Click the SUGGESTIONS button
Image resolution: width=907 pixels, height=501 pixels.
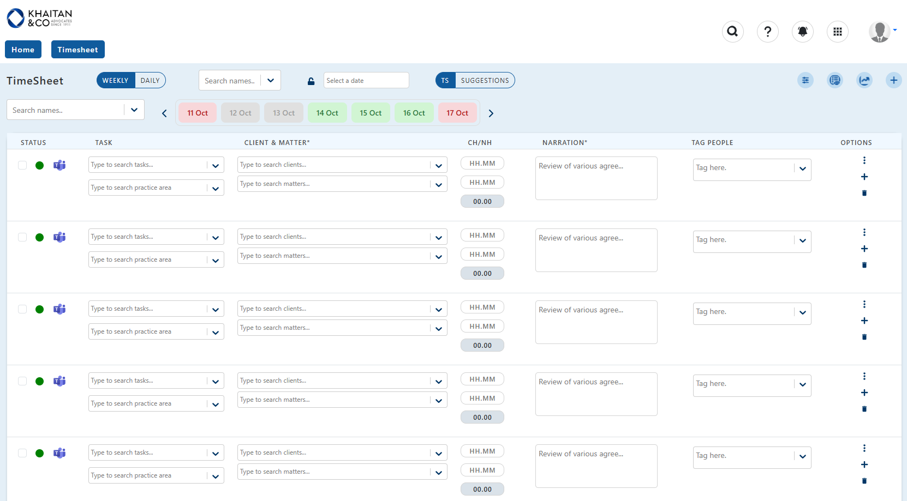pos(485,81)
